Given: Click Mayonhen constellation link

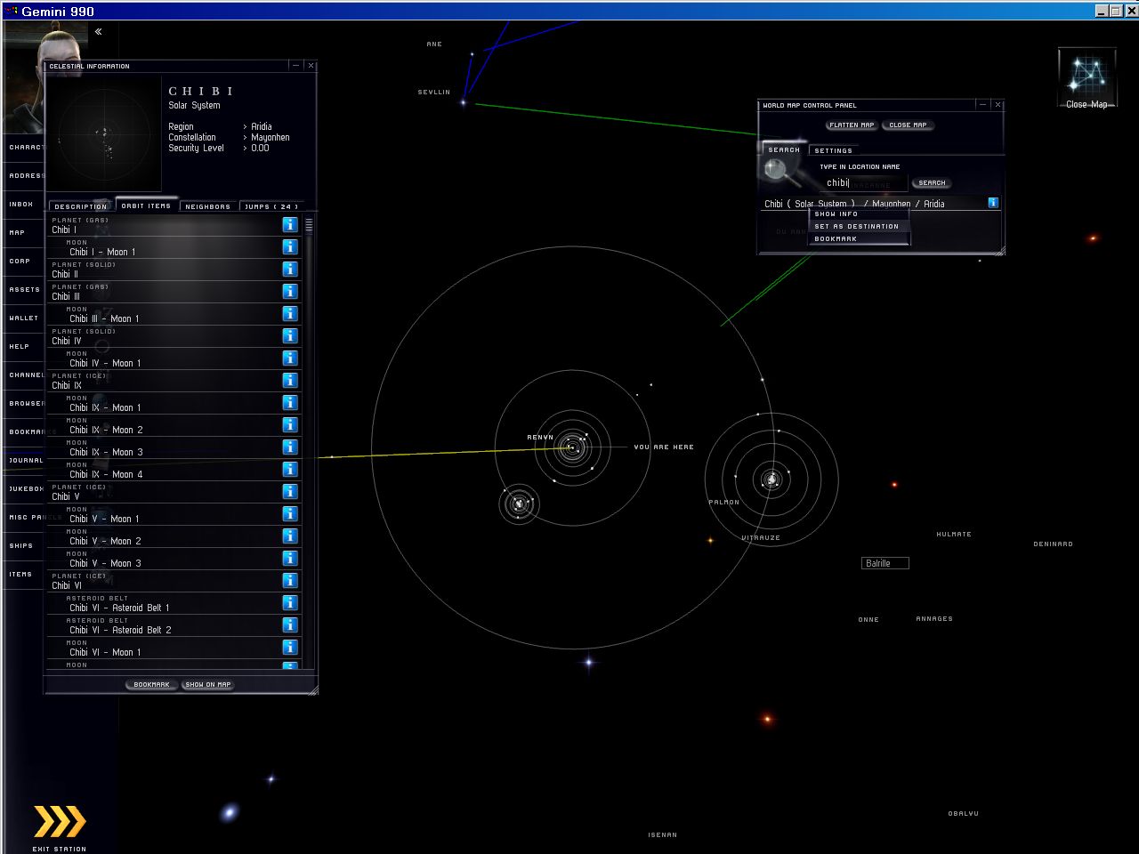Looking at the screenshot, I should point(271,138).
